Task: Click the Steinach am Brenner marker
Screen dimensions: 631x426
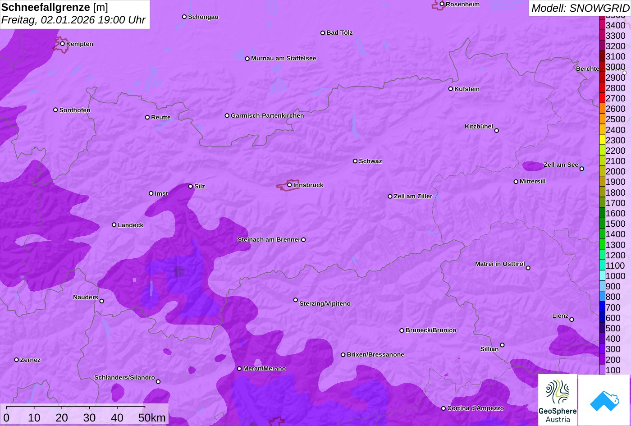Action: (x=303, y=240)
